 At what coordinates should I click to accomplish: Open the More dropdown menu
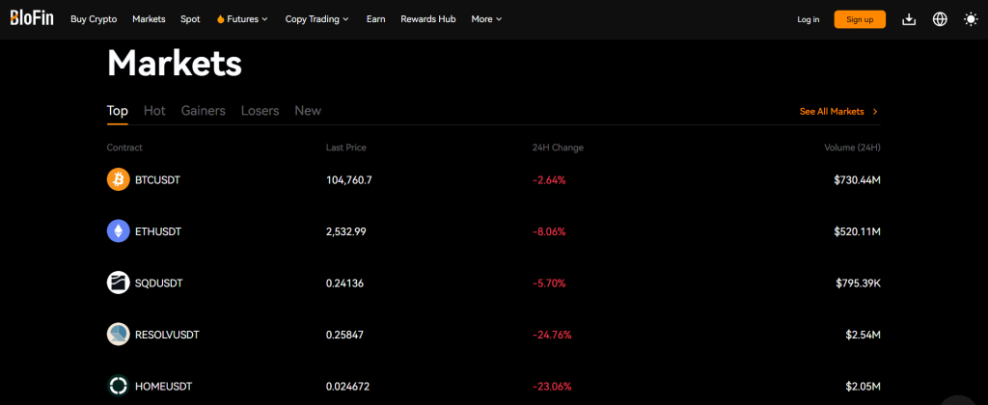coord(486,19)
